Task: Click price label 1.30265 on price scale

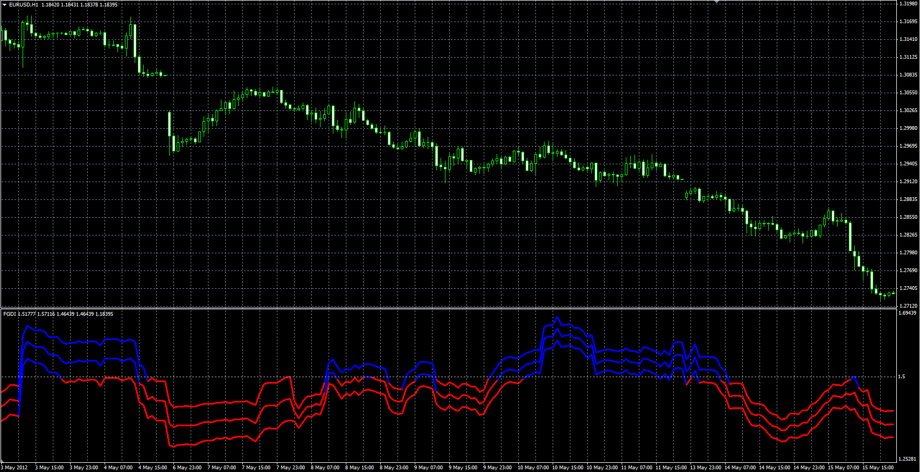Action: [x=908, y=110]
